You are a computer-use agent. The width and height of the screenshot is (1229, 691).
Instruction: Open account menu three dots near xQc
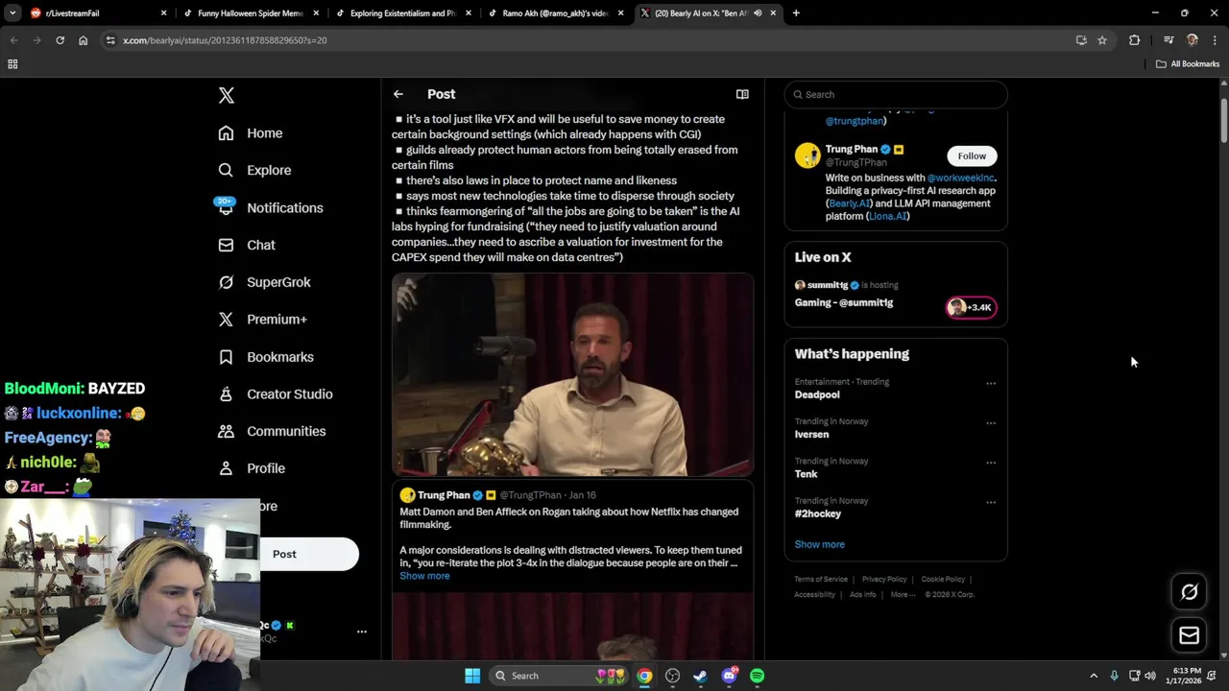[362, 631]
